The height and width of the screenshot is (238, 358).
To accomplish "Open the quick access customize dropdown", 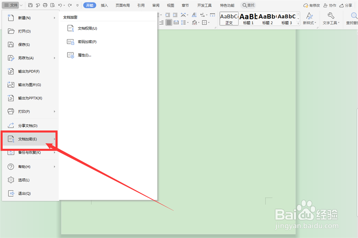I will click(x=78, y=5).
